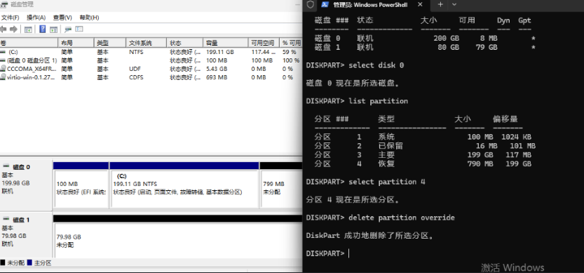Image resolution: width=584 pixels, height=273 pixels.
Task: Go back using the toolbar back arrow
Action: pos(4,29)
